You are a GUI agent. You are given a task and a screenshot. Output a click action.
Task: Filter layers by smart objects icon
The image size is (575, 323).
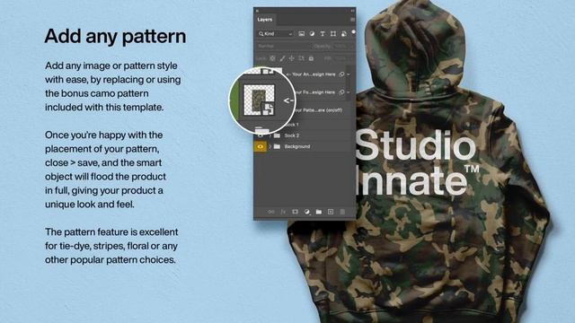343,34
